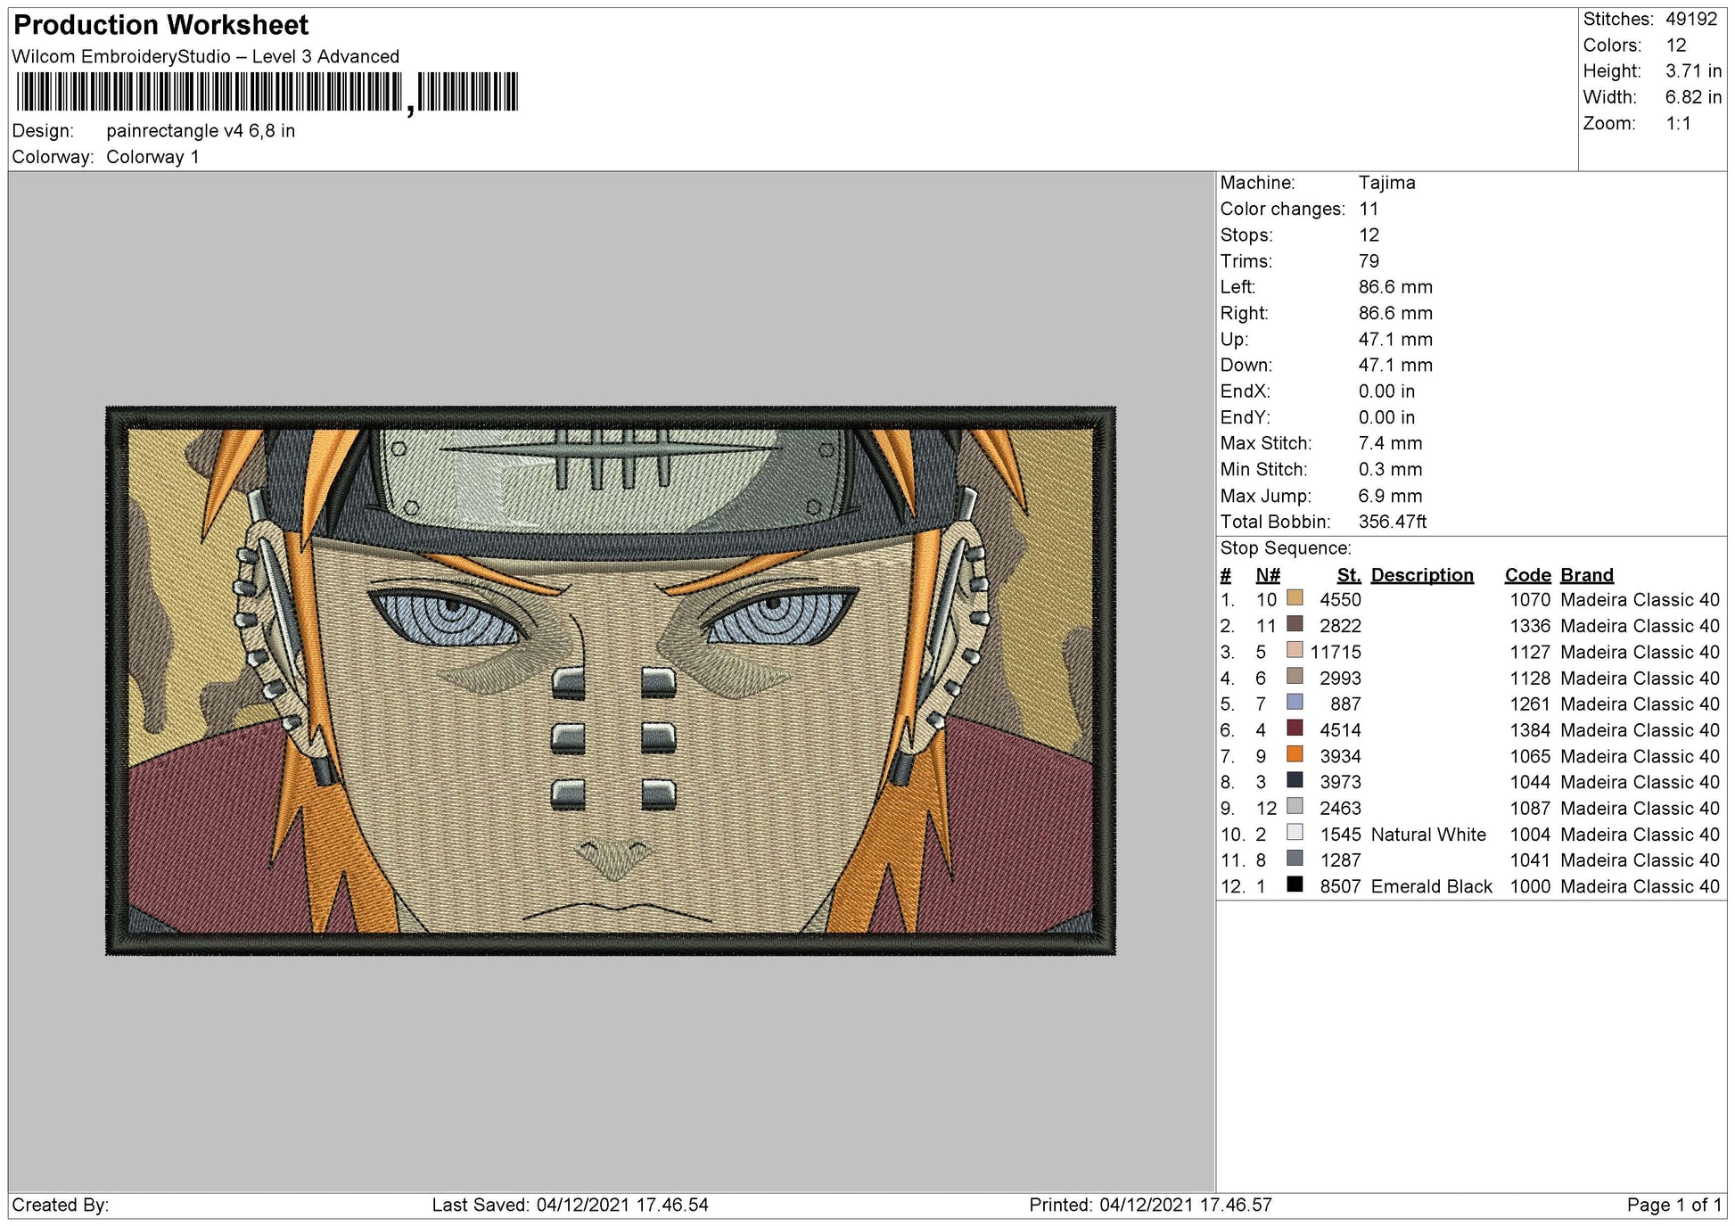Viewport: 1735px width, 1226px height.
Task: Click the Colors value '12' in header
Action: (1676, 45)
